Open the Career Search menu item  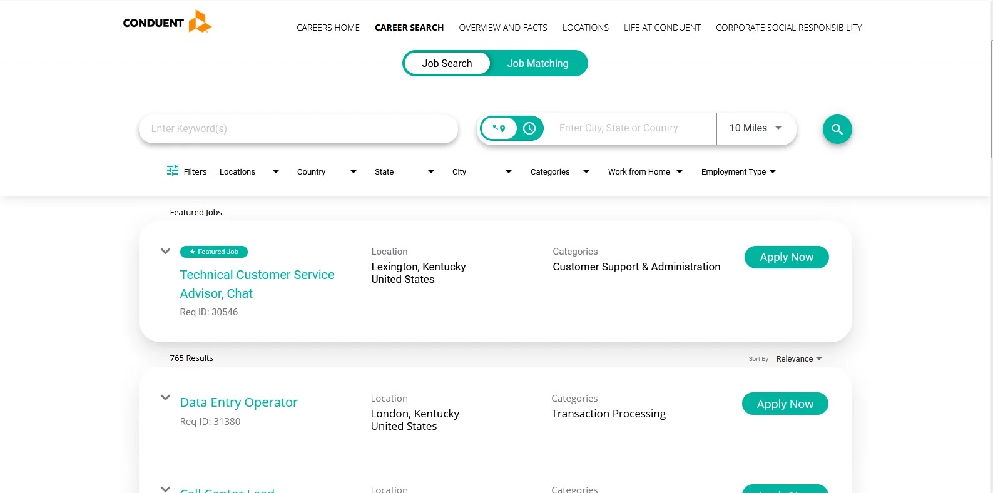click(x=409, y=28)
